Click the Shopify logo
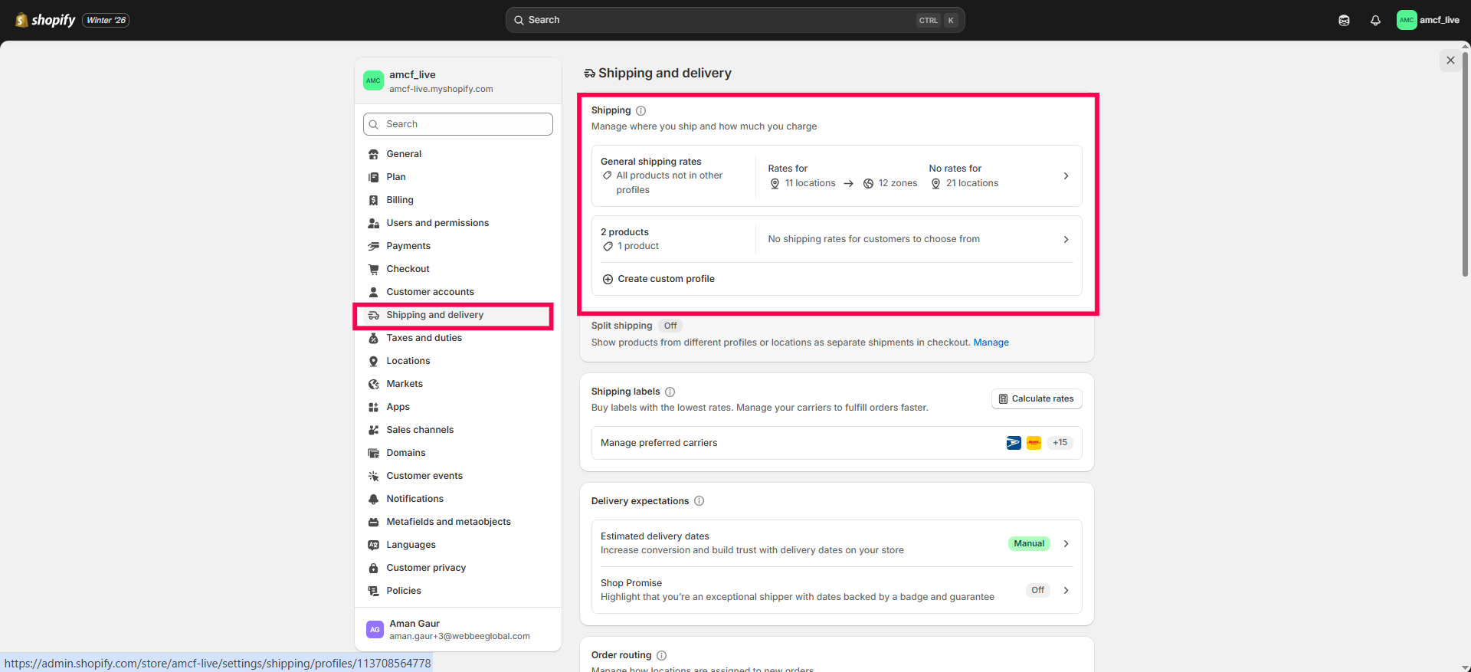1471x672 pixels. point(46,20)
